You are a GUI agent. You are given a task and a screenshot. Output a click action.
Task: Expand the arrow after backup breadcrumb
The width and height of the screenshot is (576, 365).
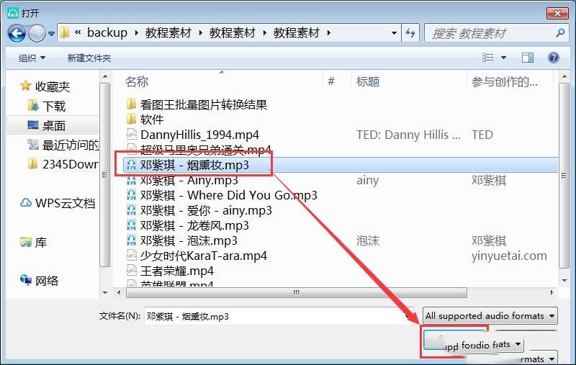137,33
